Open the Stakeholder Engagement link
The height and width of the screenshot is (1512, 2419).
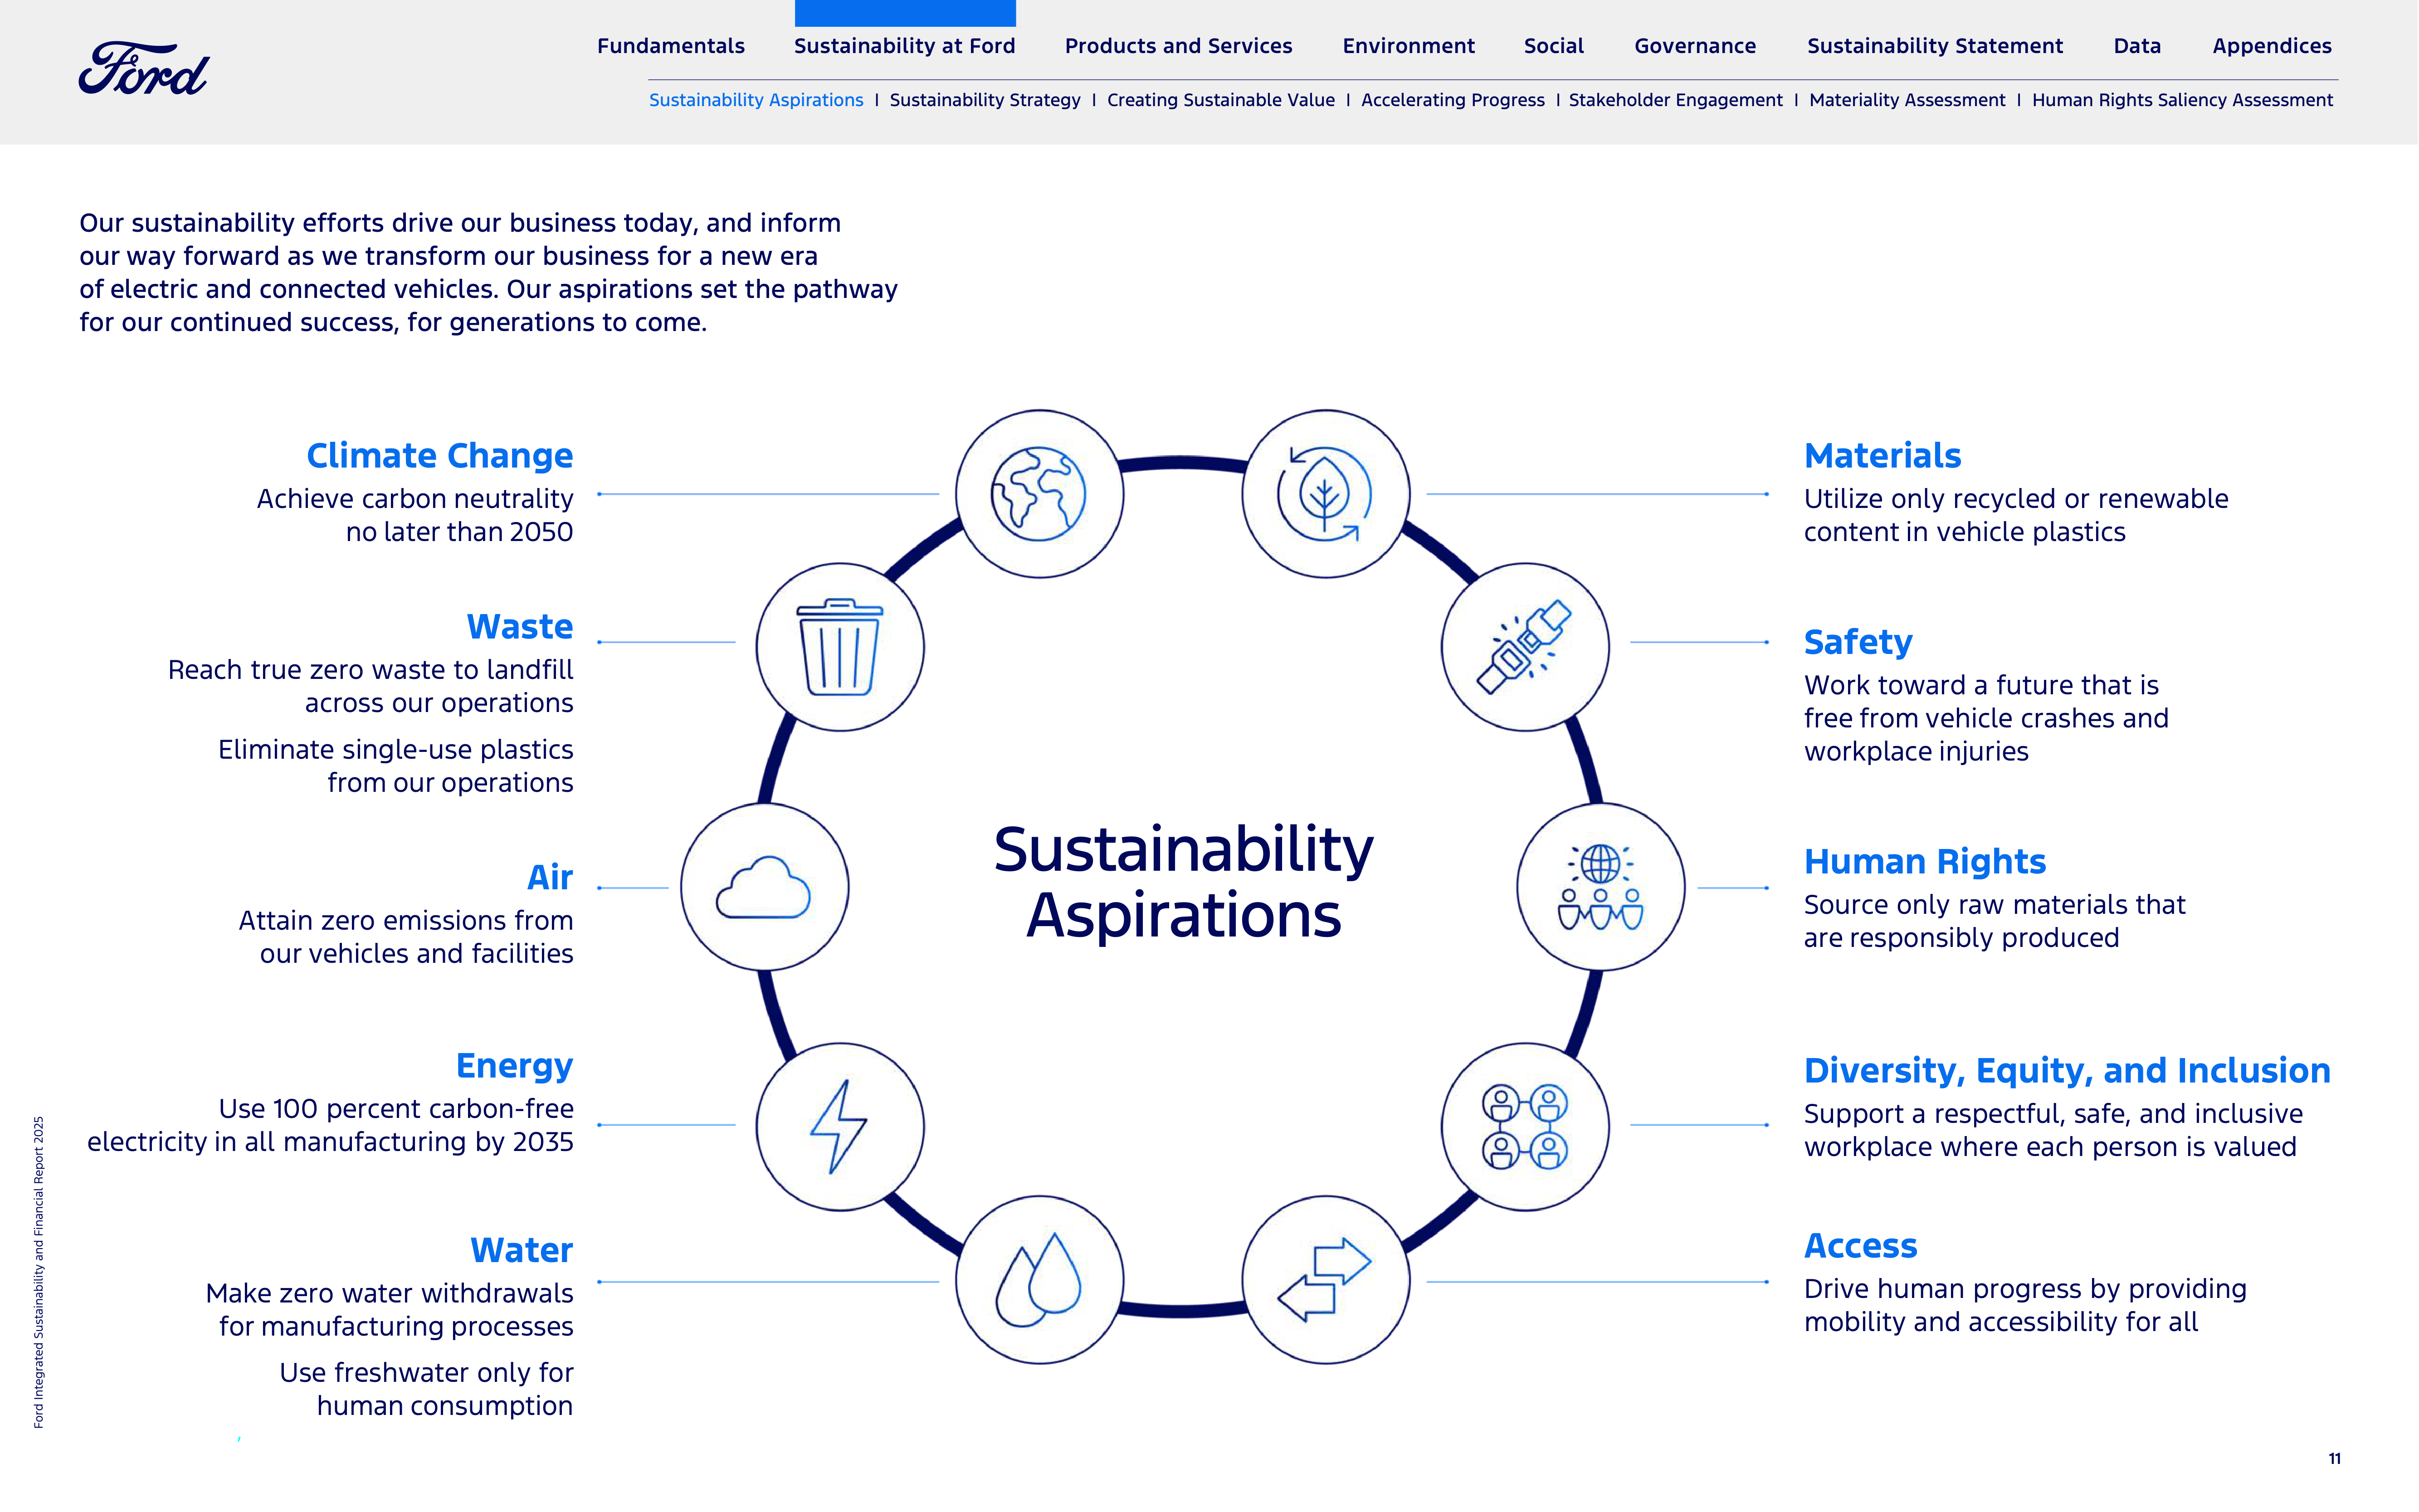pyautogui.click(x=1676, y=100)
